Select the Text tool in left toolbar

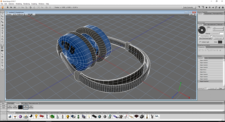[x=2, y=33]
